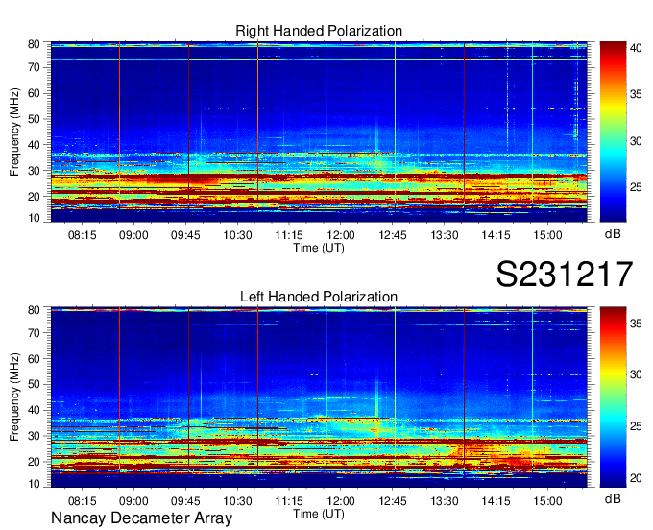Click the 25 dB label on bottom color bar
The image size is (653, 530).
(636, 426)
